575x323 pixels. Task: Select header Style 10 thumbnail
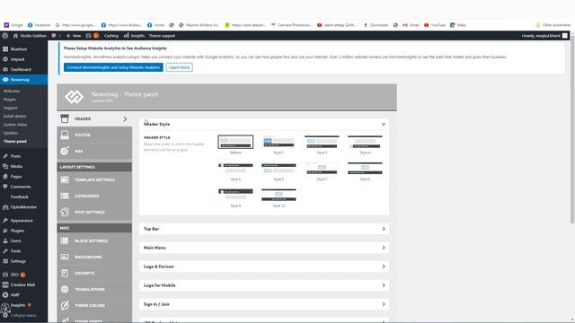tap(279, 195)
